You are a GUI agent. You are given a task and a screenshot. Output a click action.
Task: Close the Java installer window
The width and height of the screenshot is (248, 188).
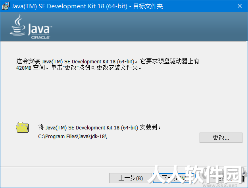[x=240, y=6]
